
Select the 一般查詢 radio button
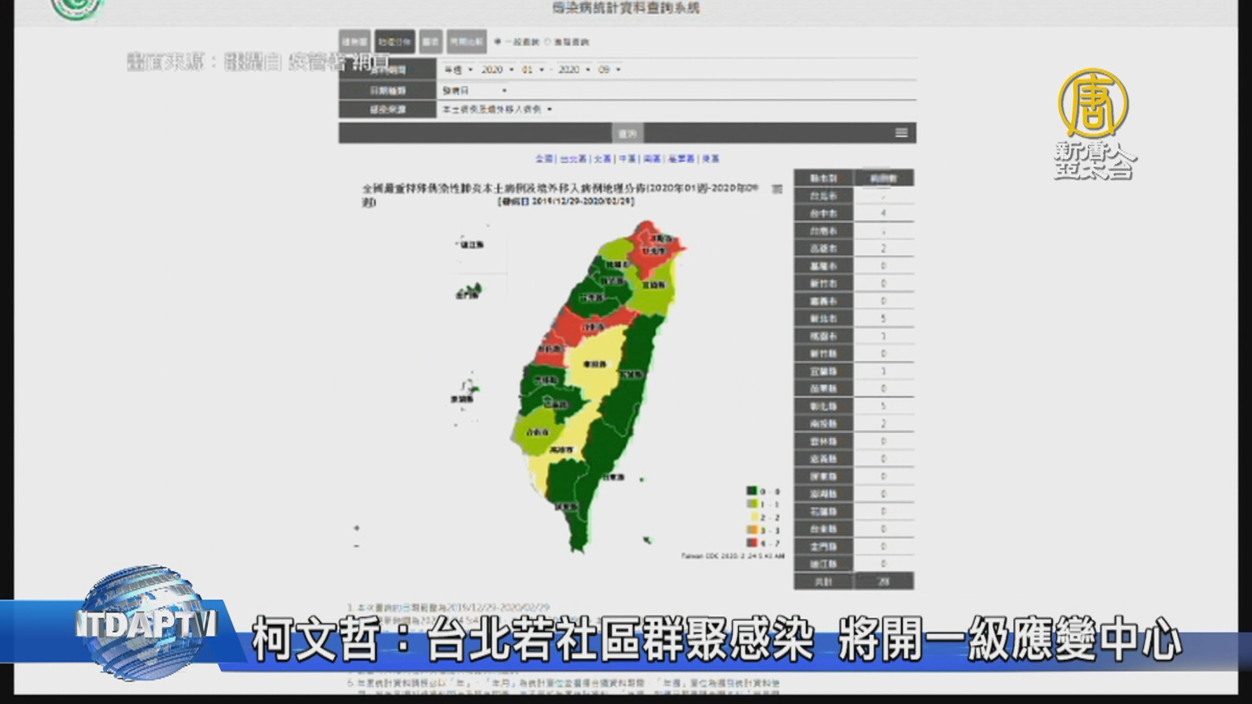[498, 42]
